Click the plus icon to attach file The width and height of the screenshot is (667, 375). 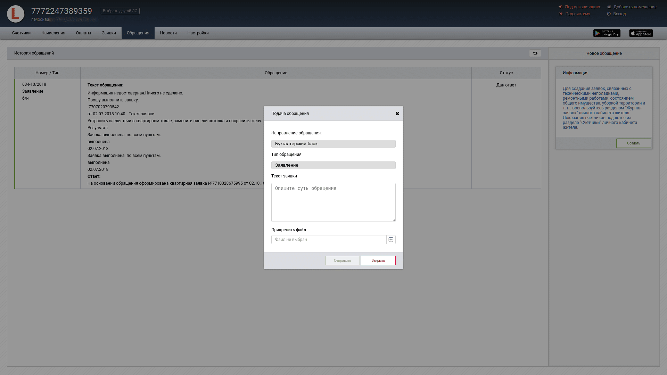coord(391,240)
